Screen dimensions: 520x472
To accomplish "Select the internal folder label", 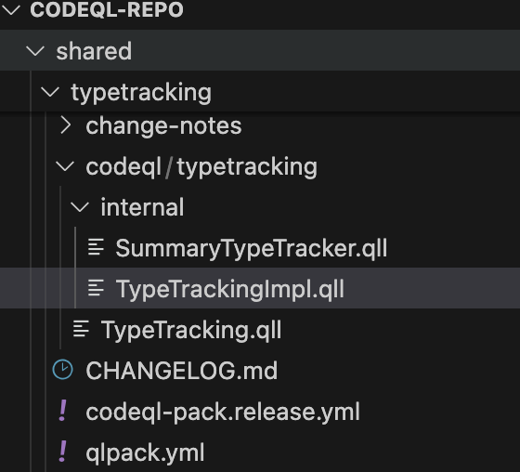I will point(142,207).
